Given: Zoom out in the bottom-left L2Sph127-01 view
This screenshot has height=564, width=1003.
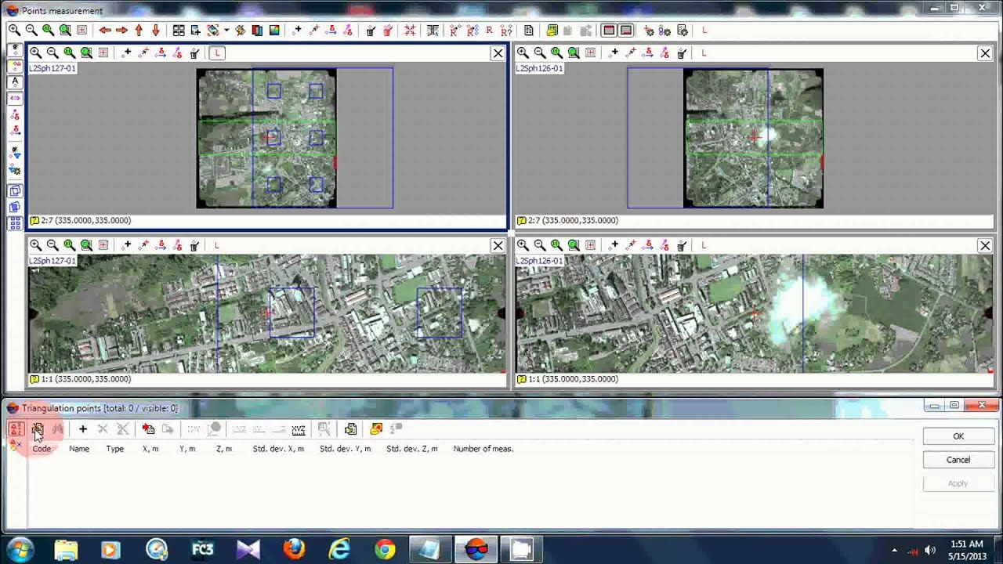Looking at the screenshot, I should (53, 245).
